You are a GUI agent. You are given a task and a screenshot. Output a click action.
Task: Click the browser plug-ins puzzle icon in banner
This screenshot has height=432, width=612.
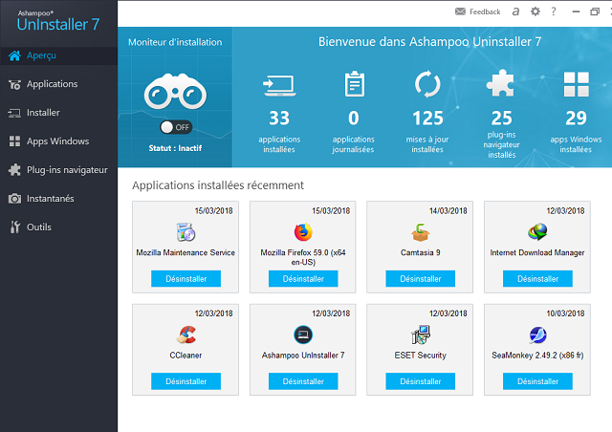500,83
